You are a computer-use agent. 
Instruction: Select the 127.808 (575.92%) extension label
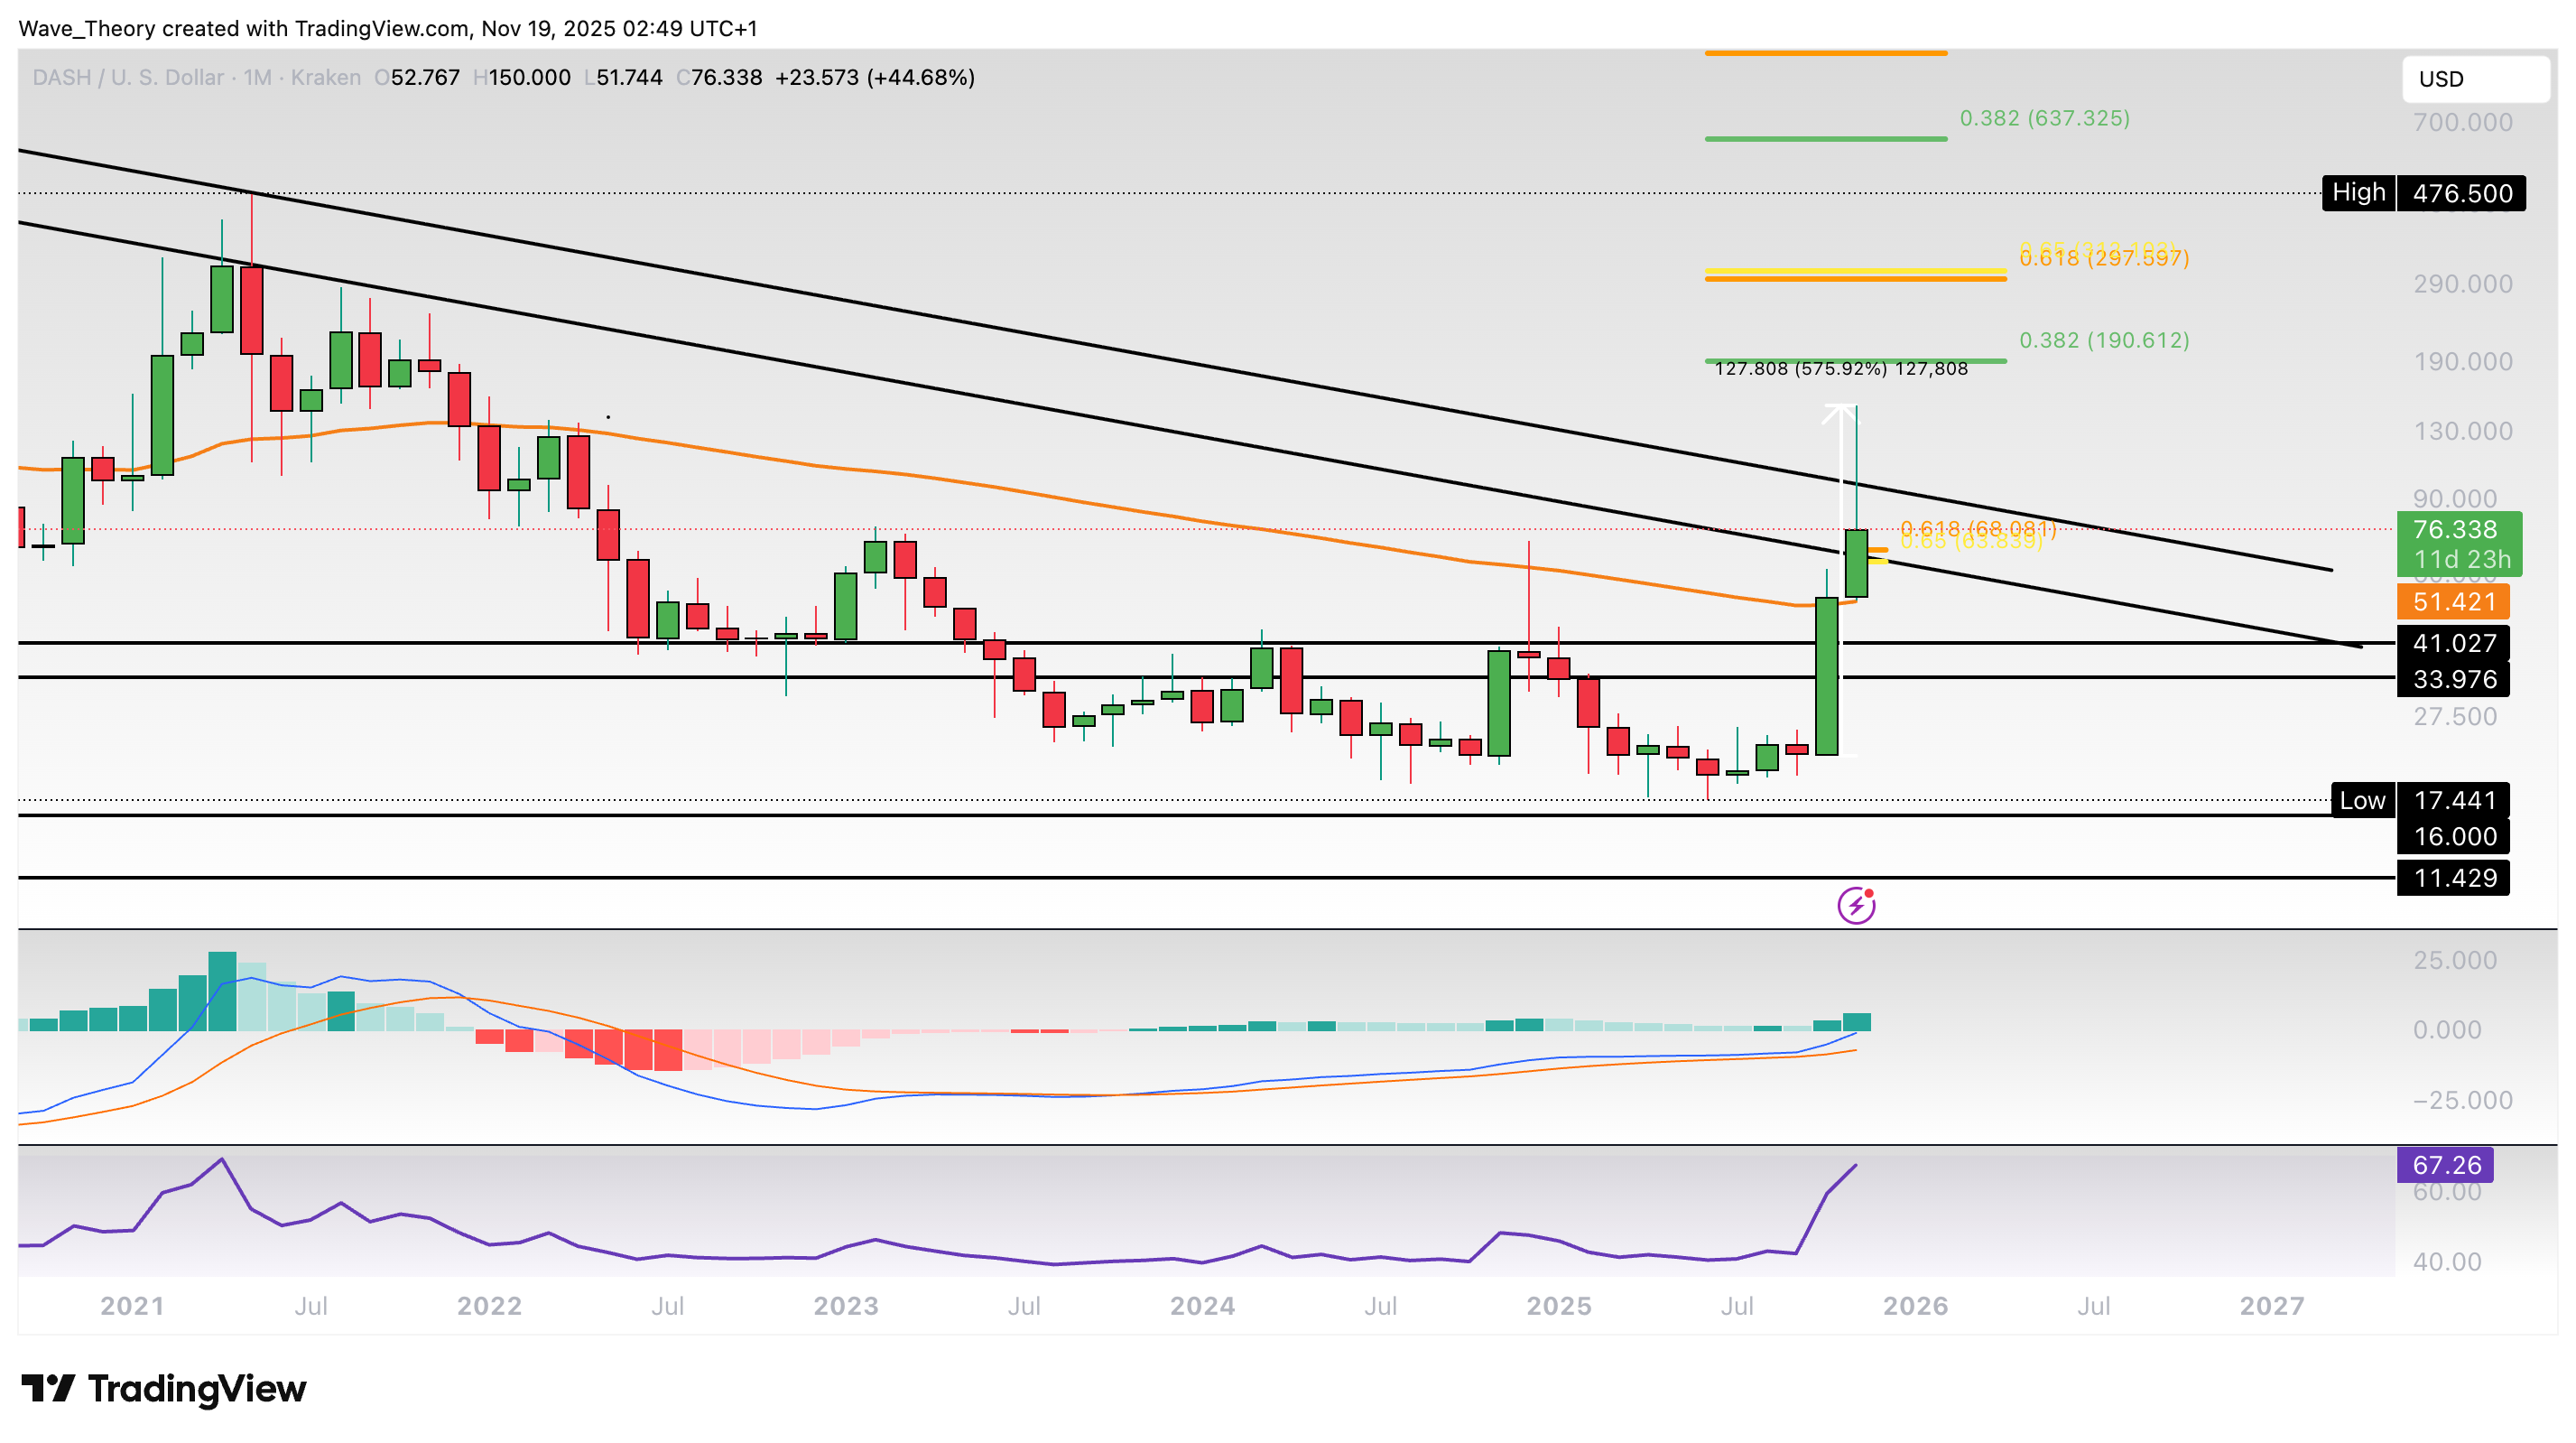coord(1840,368)
